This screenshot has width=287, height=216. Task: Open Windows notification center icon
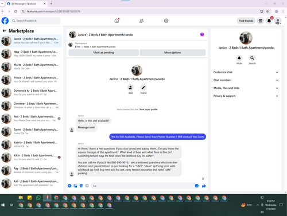pos(281,205)
